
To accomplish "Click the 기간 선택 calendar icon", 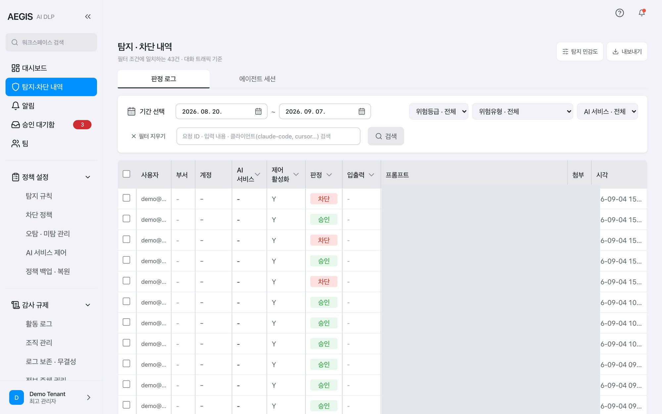I will pyautogui.click(x=131, y=111).
